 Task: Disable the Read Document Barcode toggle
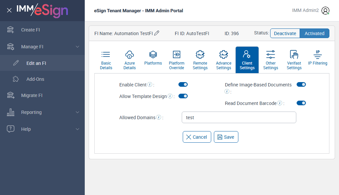301,103
